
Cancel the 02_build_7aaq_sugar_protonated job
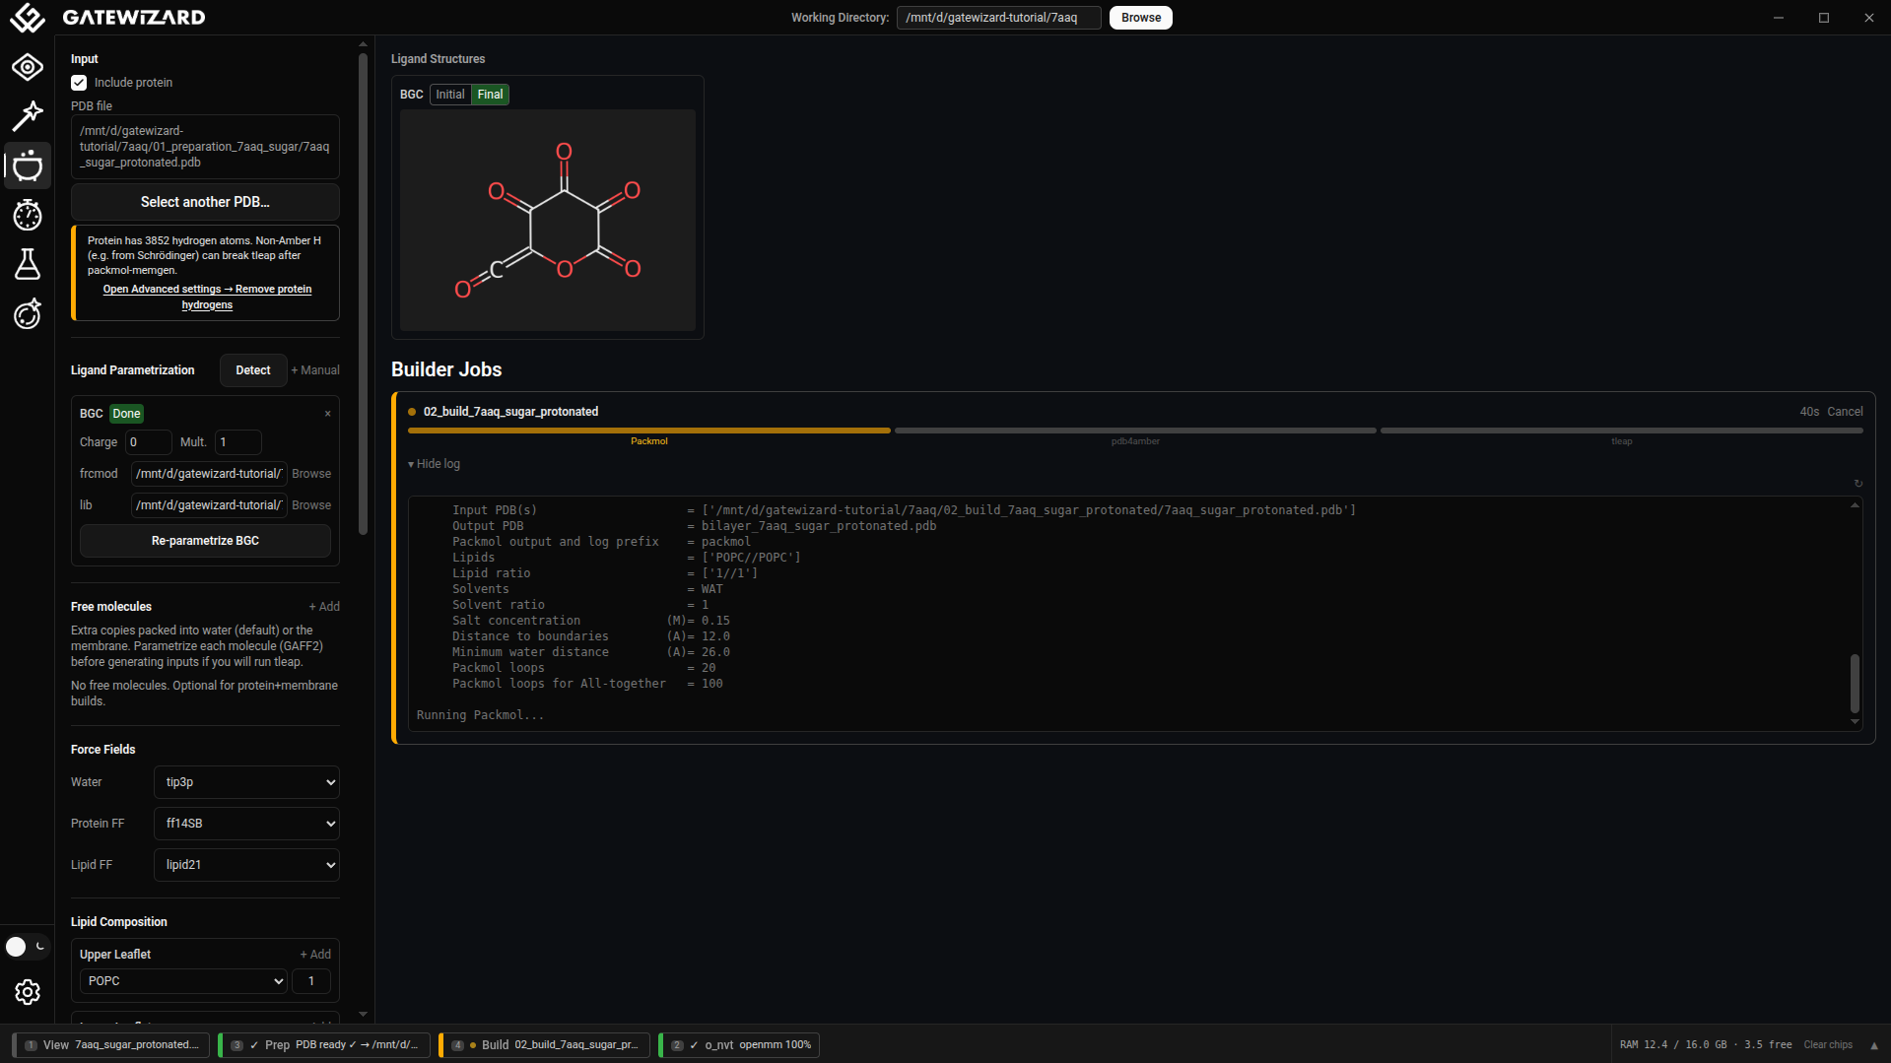[x=1845, y=412]
